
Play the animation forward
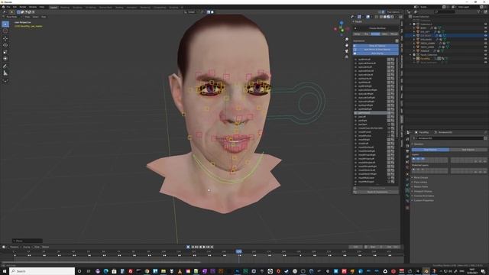[x=204, y=247]
